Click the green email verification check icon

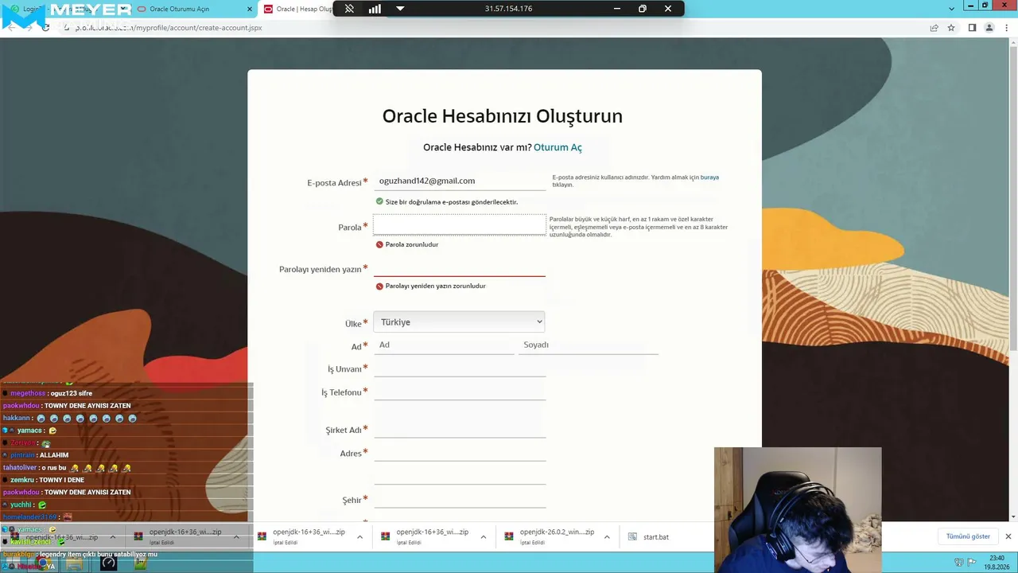click(x=379, y=201)
